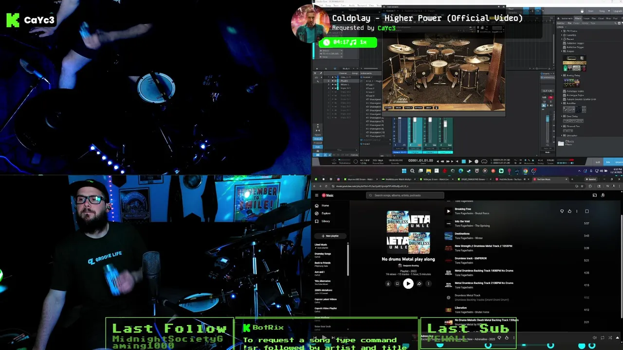623x350 pixels.
Task: Go to Home in YouTube Music sidebar
Action: click(322, 206)
